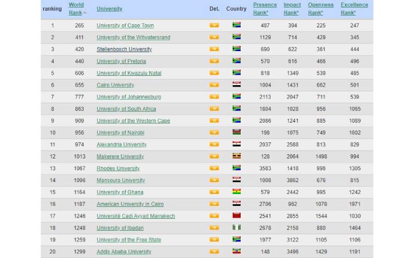
Task: Open details icon for University of Ghana
Action: (x=214, y=192)
